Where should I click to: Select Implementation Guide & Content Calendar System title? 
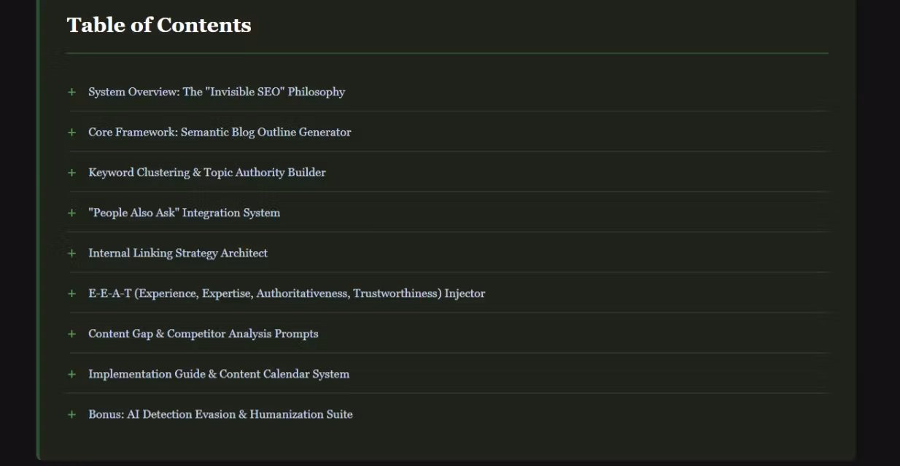(x=219, y=374)
